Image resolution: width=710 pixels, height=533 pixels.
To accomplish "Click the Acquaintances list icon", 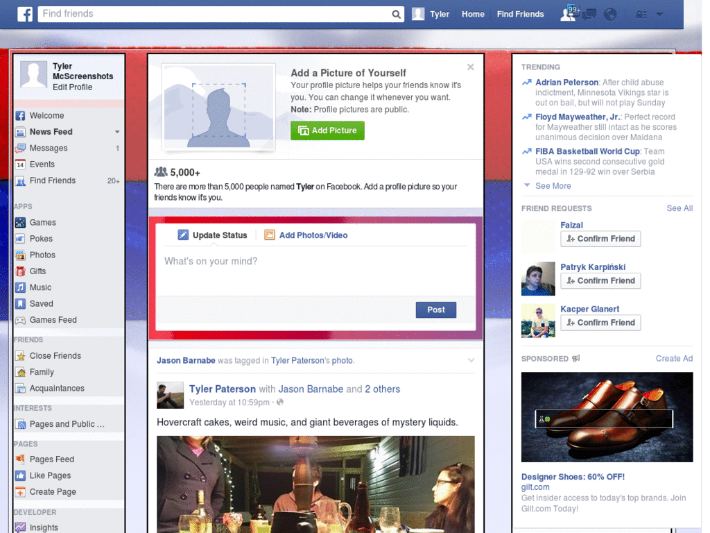I will click(20, 389).
